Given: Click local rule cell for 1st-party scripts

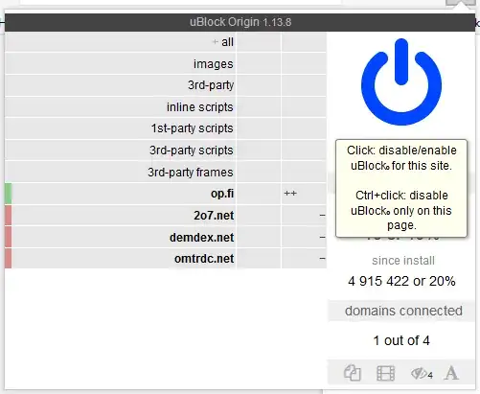Looking at the screenshot, I should 304,128.
